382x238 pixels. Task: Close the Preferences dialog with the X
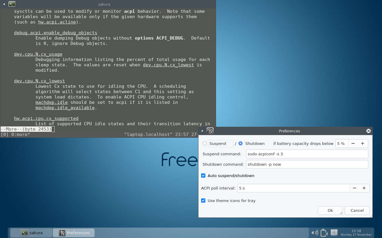(369, 131)
